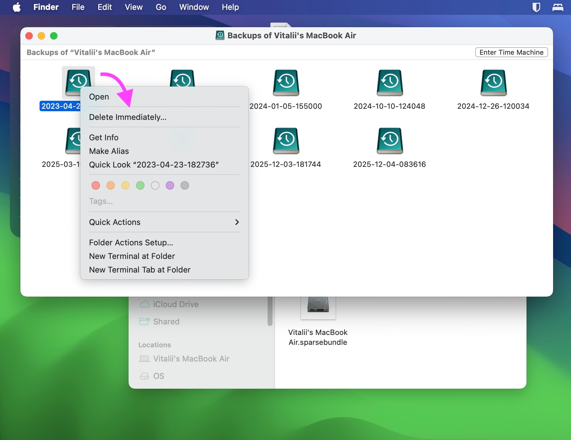Select the 2024-10-10-124048 backup icon

[390, 82]
